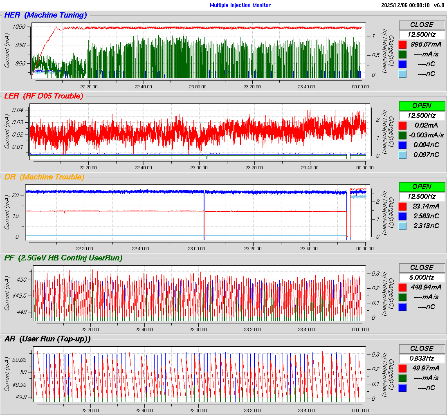447x415 pixels.
Task: Select the PF 5.000Hz frequency field
Action: pos(422,278)
